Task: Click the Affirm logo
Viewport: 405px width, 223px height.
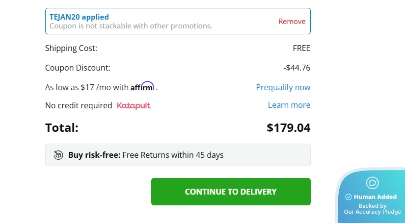Action: coord(142,87)
